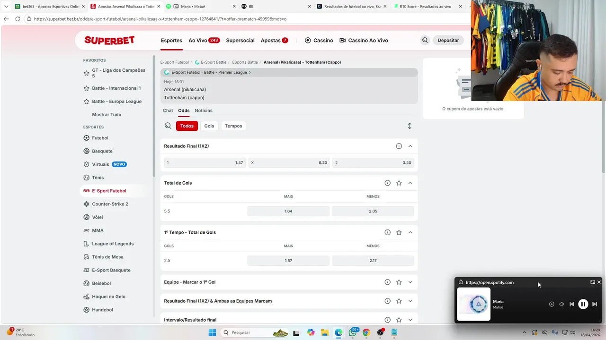Open MMA in the sports sidebar
The image size is (606, 340).
click(x=98, y=230)
